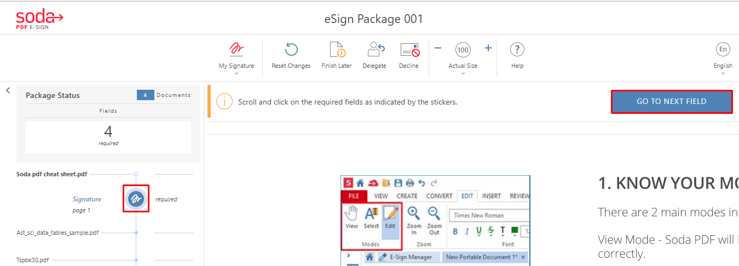Click the 100 Actual Size zoom indicator
This screenshot has width=739, height=266.
[463, 50]
